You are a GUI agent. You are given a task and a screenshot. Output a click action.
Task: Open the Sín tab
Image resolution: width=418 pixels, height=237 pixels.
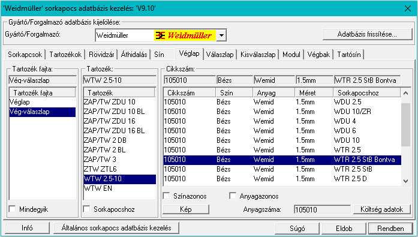[159, 55]
